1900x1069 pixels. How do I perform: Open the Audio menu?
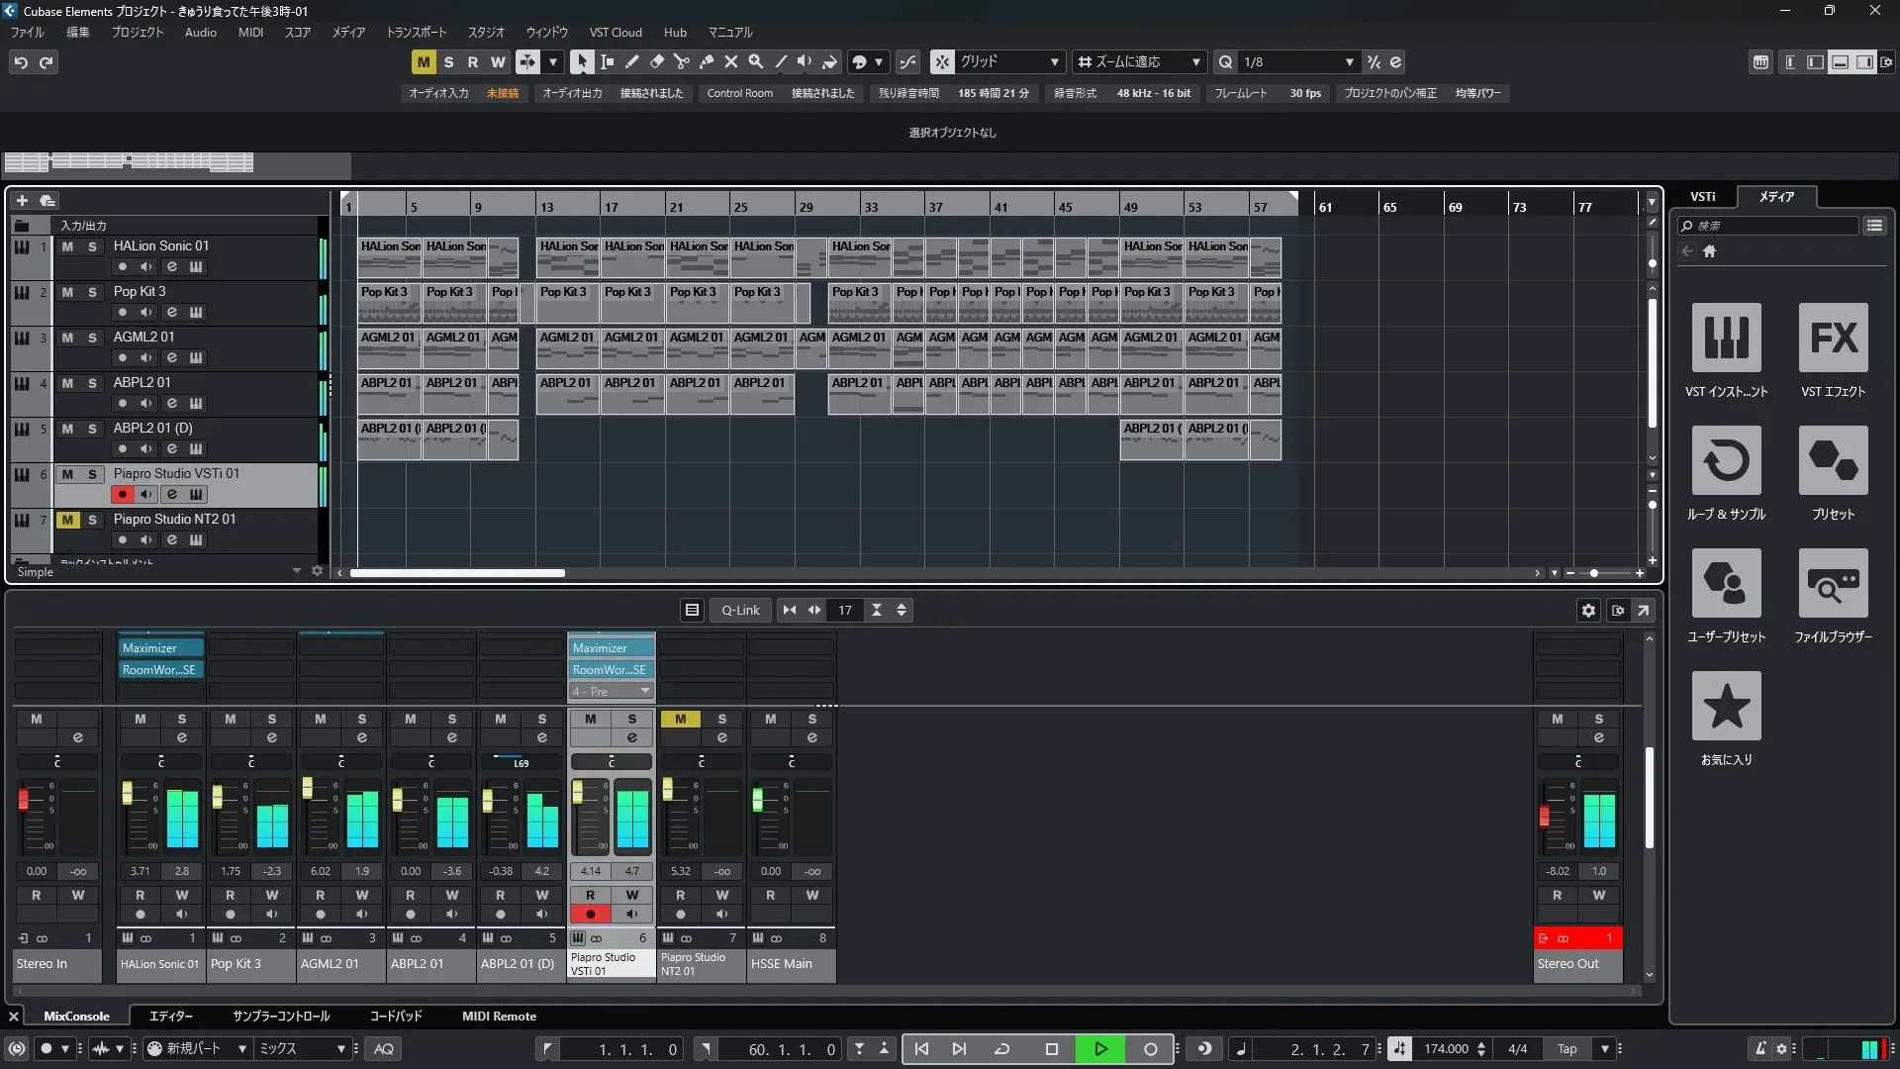200,33
